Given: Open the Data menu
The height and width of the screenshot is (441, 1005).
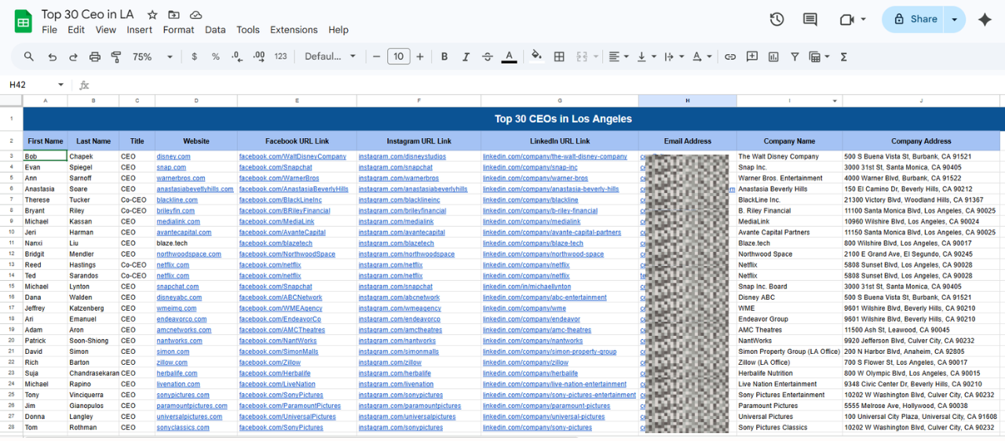Looking at the screenshot, I should pyautogui.click(x=215, y=30).
